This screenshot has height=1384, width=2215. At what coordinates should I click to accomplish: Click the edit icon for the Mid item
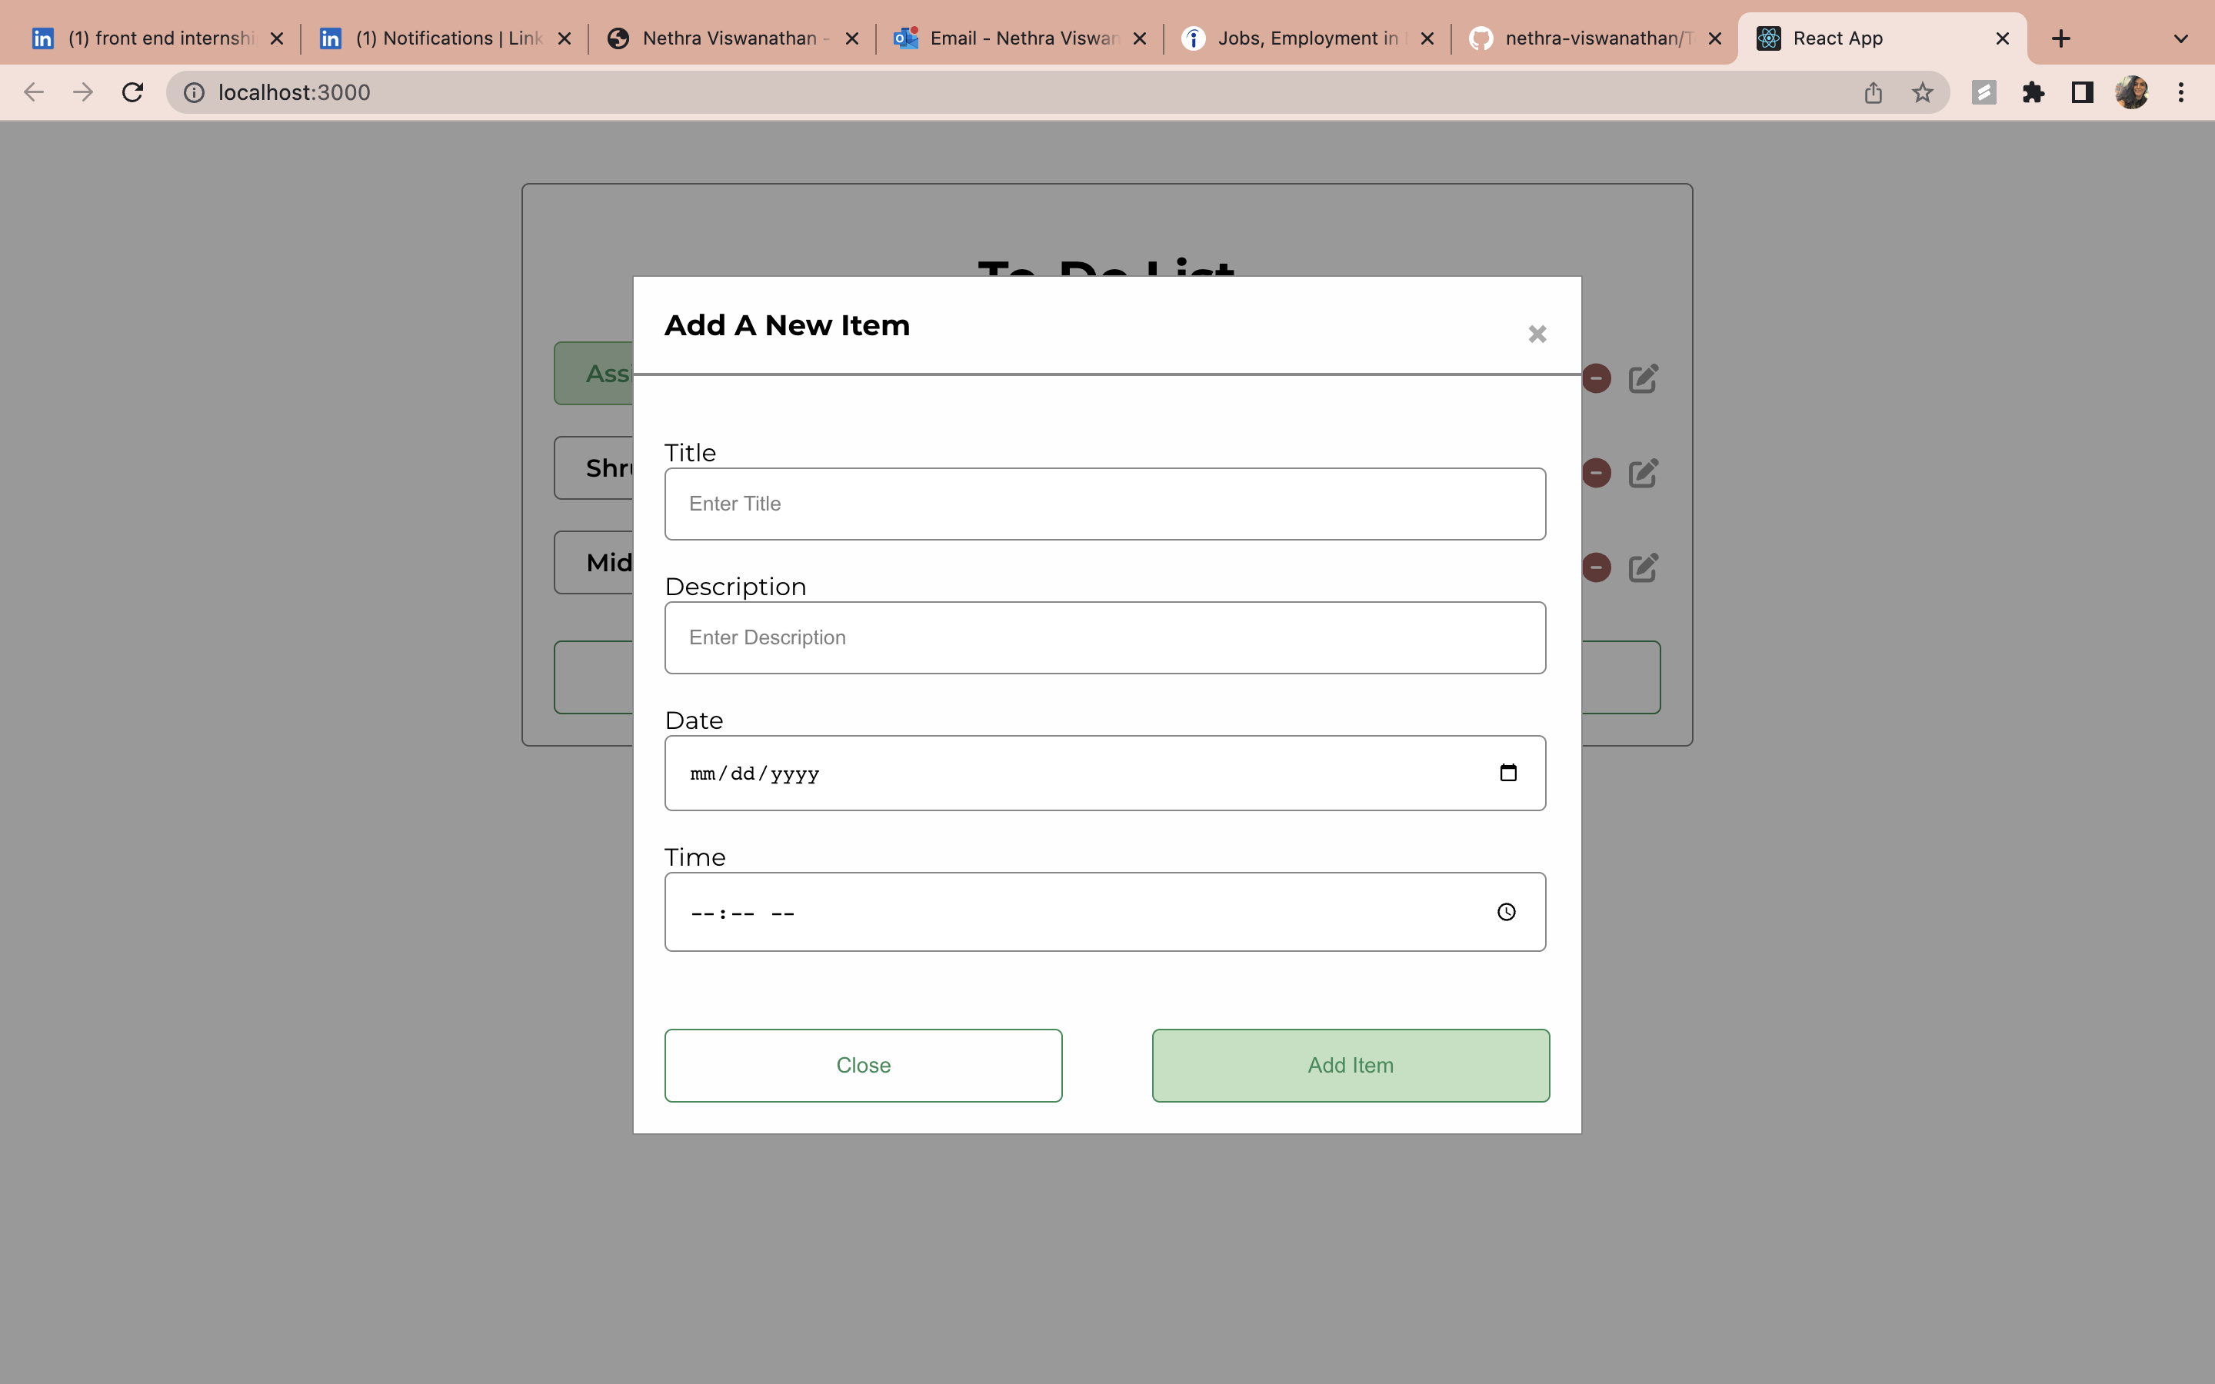(x=1643, y=567)
